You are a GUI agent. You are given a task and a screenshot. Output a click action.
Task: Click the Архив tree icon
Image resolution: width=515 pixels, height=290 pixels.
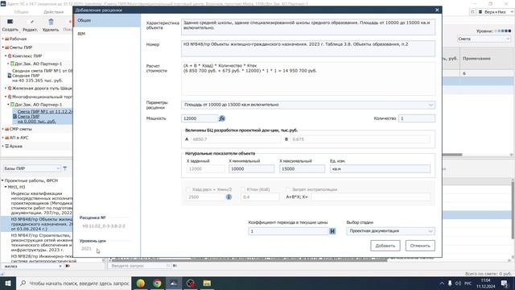(x=7, y=146)
